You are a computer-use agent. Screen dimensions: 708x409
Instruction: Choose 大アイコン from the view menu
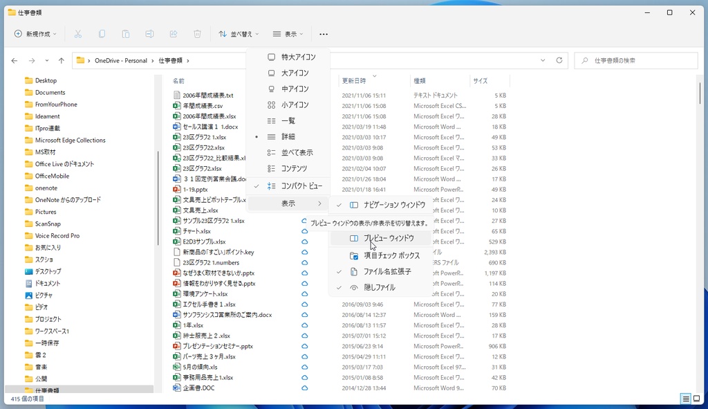pyautogui.click(x=289, y=73)
